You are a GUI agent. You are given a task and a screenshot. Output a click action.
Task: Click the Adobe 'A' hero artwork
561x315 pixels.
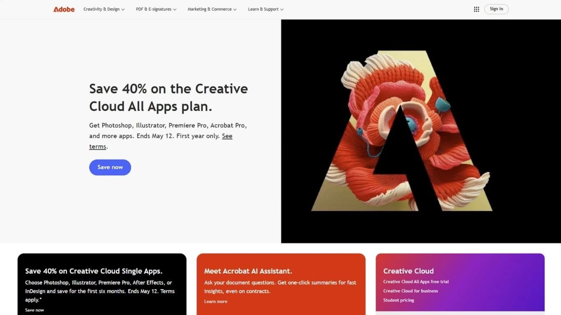(402, 130)
